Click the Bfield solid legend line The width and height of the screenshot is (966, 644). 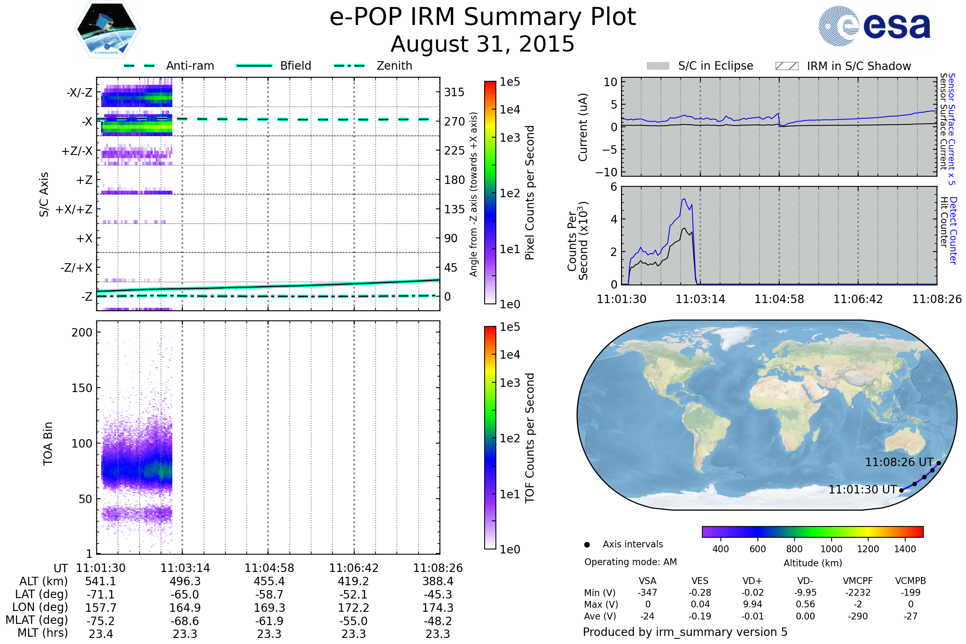254,66
